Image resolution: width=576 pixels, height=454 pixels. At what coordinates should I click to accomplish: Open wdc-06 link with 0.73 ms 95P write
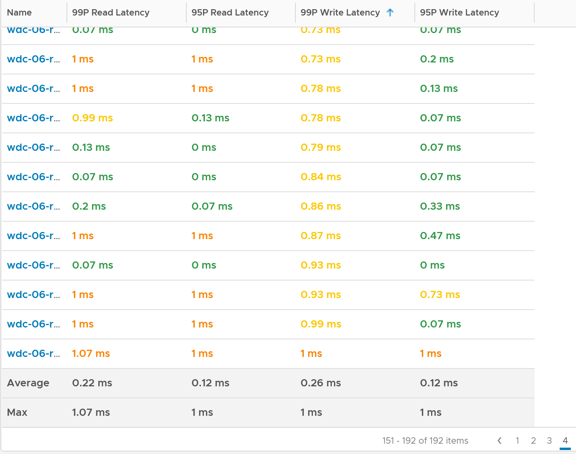[33, 294]
